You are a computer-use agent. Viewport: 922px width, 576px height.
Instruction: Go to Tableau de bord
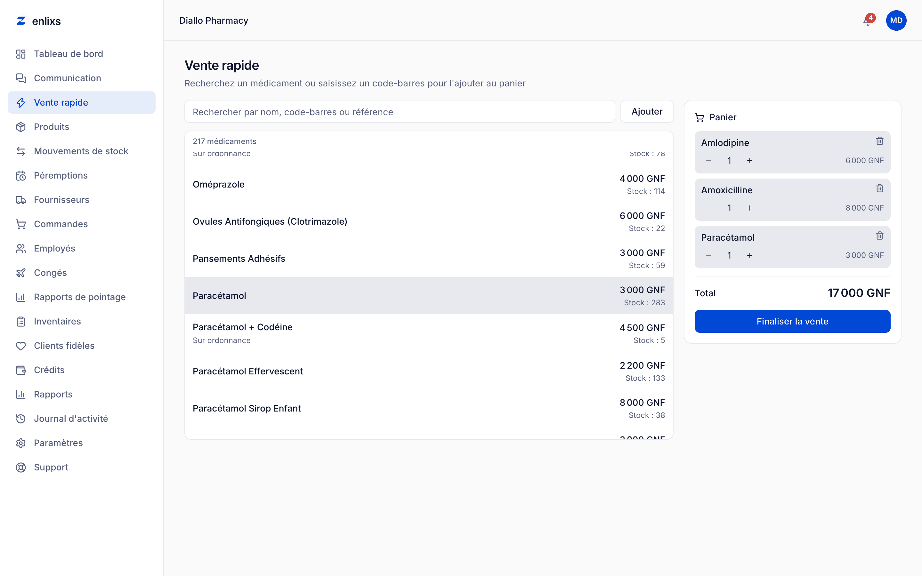pos(82,54)
